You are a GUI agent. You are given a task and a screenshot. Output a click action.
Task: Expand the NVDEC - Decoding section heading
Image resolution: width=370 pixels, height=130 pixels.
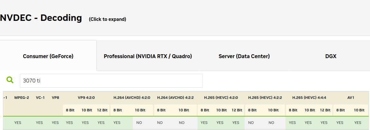41,18
